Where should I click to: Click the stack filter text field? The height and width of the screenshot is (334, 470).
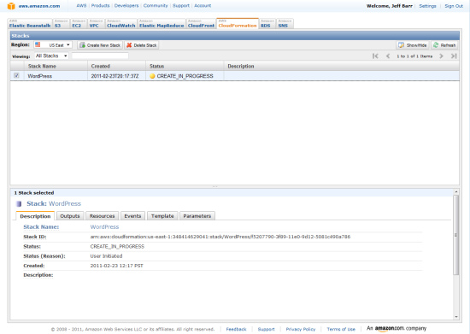coord(100,56)
